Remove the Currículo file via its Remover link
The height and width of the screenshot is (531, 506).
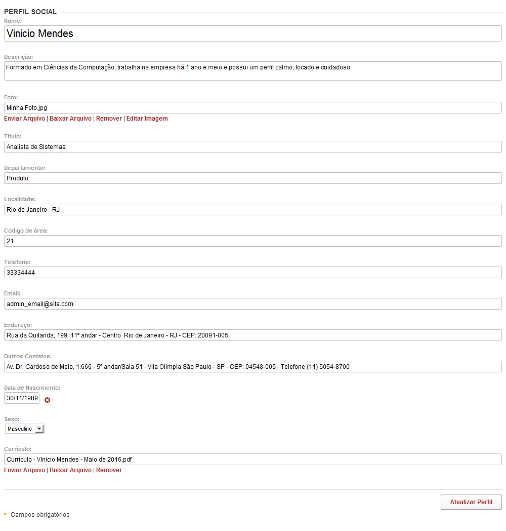(109, 470)
